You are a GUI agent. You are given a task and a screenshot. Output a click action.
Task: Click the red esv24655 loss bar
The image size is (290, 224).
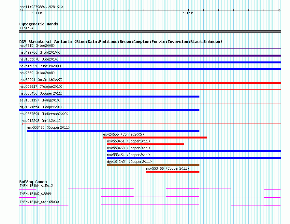[155, 138]
